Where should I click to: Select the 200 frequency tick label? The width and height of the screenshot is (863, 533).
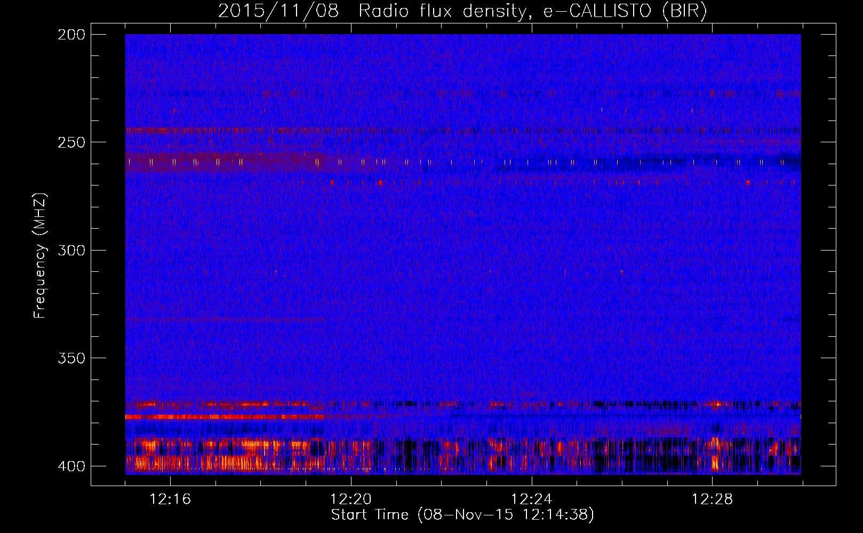click(x=71, y=35)
